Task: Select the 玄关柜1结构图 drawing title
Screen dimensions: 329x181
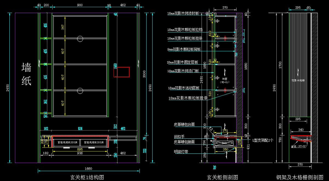Action: [87, 177]
